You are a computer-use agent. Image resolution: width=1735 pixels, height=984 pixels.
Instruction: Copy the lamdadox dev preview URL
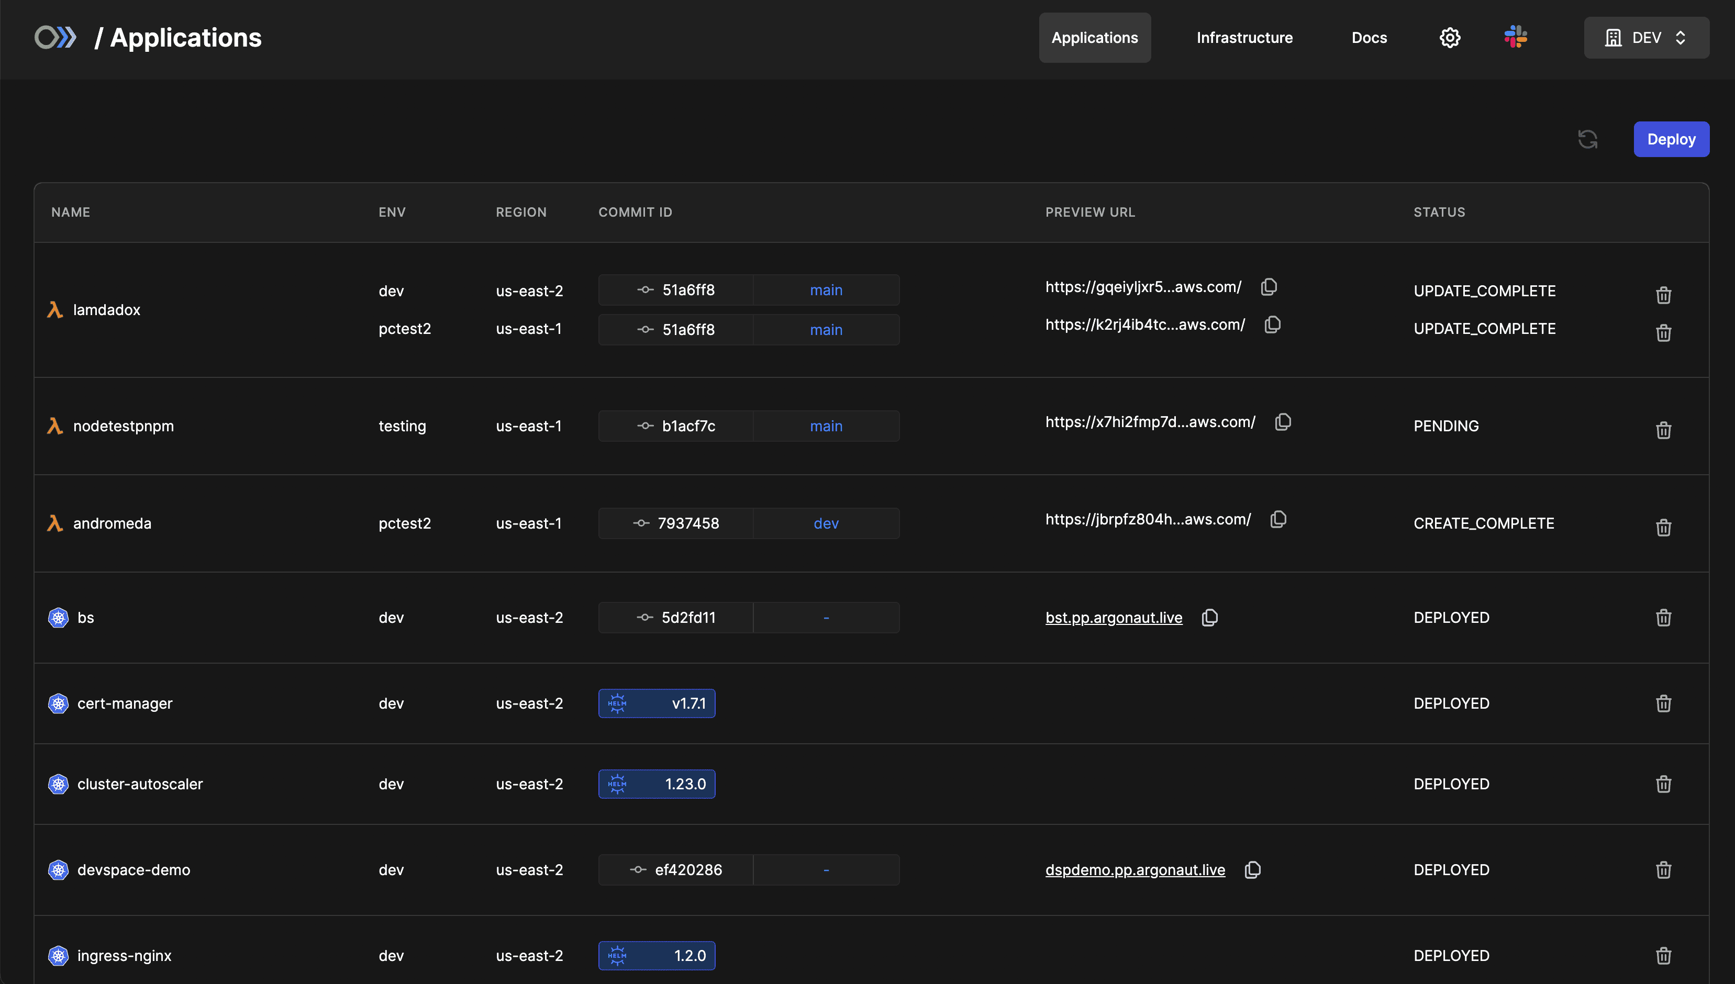tap(1269, 287)
